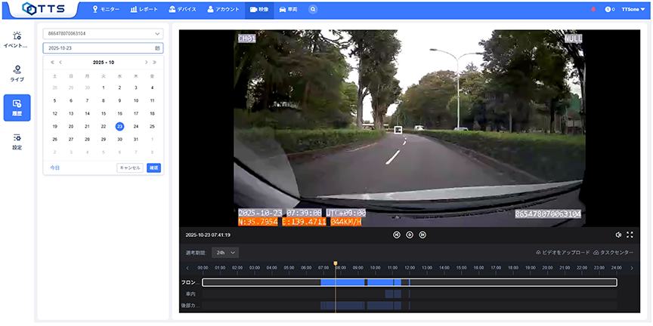This screenshot has height=326, width=653.
Task: Open the 設定 settings sidebar icon
Action: tap(17, 141)
